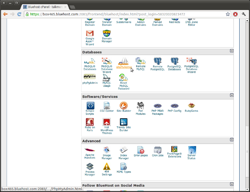Bookmark this page with the star
The height and width of the screenshot is (192, 250).
click(x=228, y=14)
